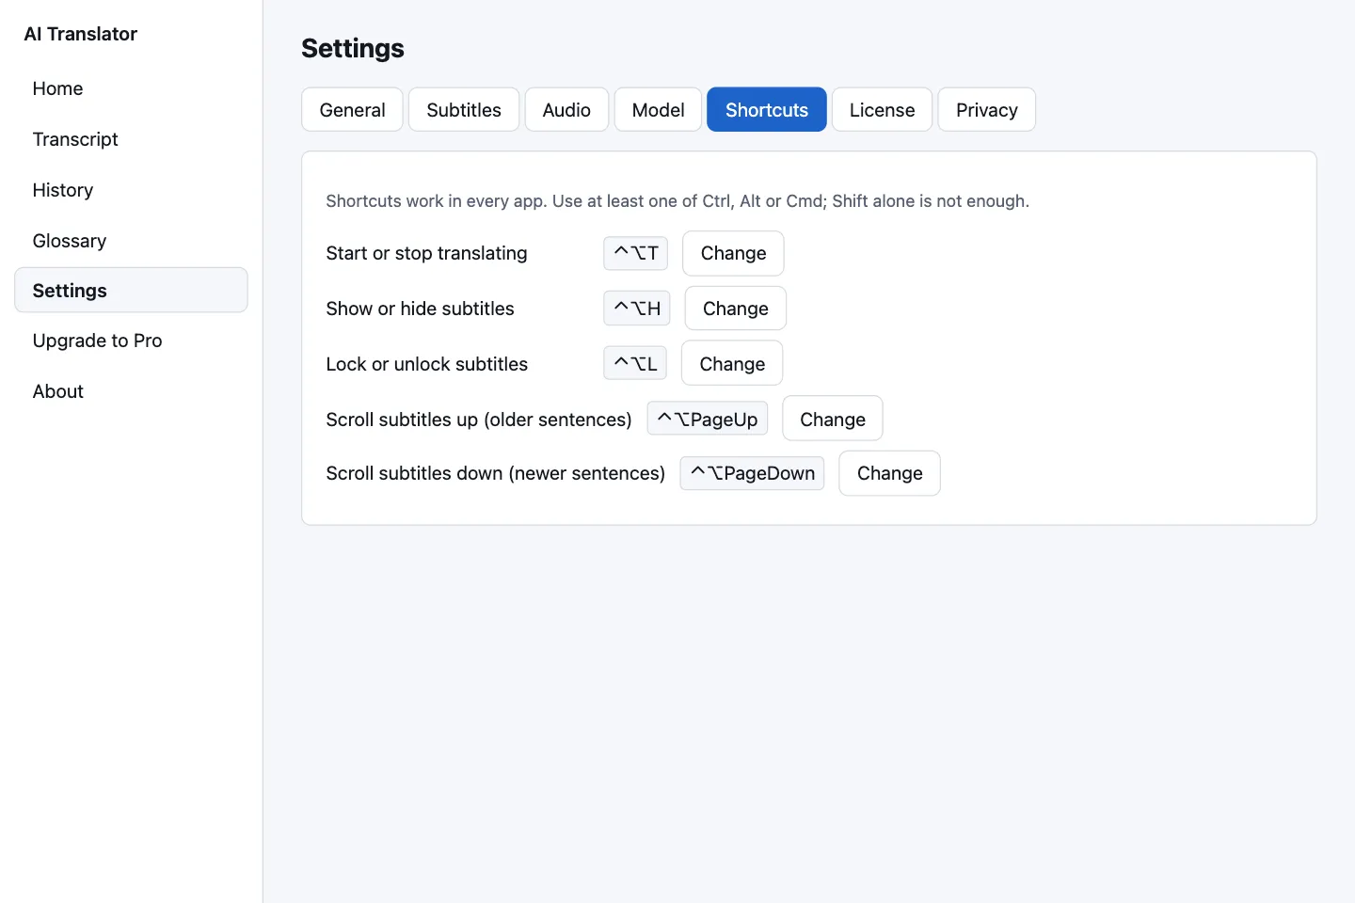Click 'Scroll subtitles down (newer sentences)' label
1355x903 pixels.
click(495, 473)
